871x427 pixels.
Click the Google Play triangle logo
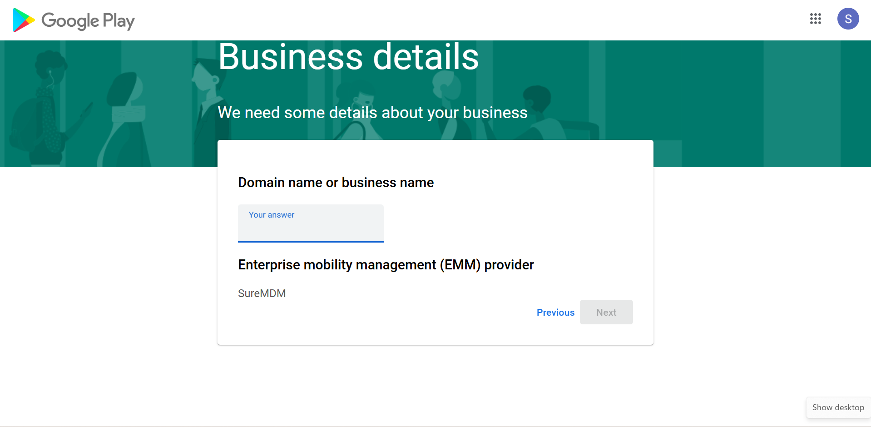pos(24,20)
